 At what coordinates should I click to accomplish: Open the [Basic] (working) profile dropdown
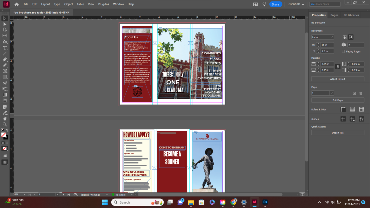[107, 194]
